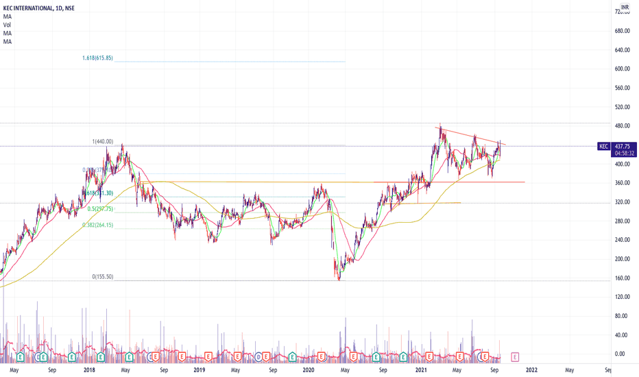Select the dividend D marker in mid-2019
This screenshot has height=377, width=639.
point(258,357)
